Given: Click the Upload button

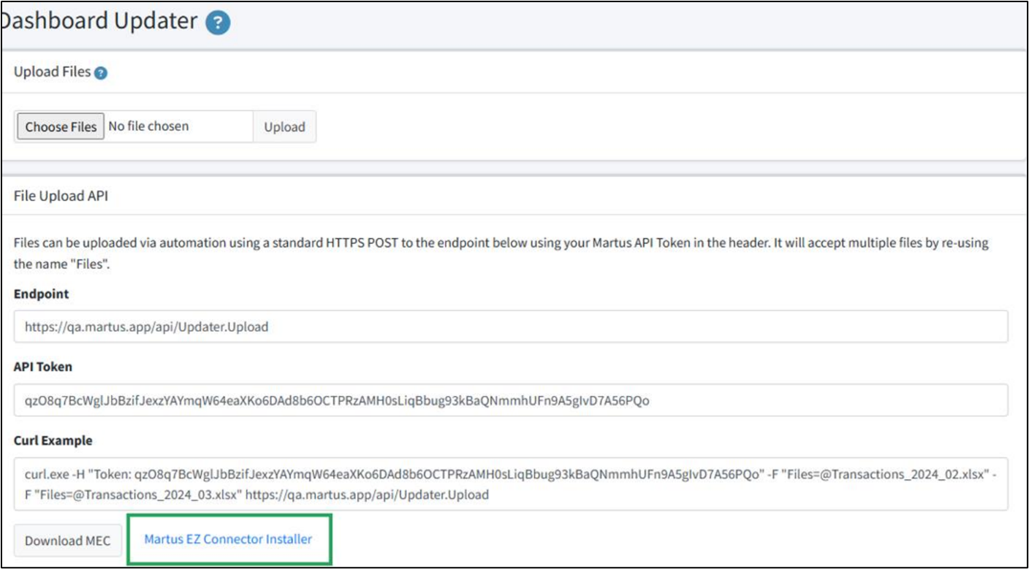Looking at the screenshot, I should (x=284, y=127).
